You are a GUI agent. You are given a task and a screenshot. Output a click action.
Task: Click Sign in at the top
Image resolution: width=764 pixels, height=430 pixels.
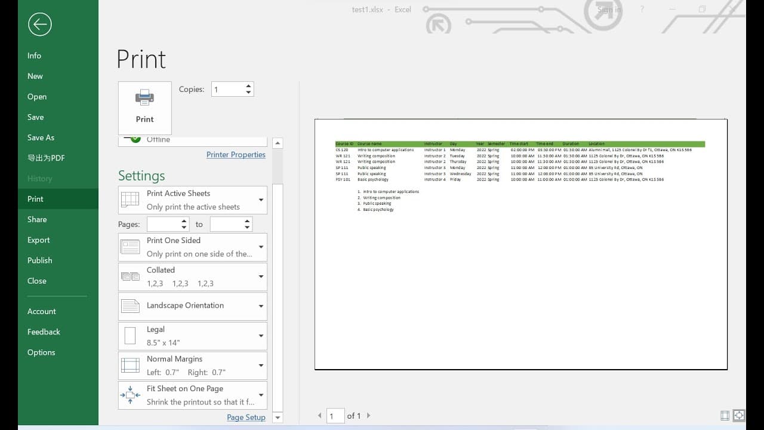[x=609, y=10]
